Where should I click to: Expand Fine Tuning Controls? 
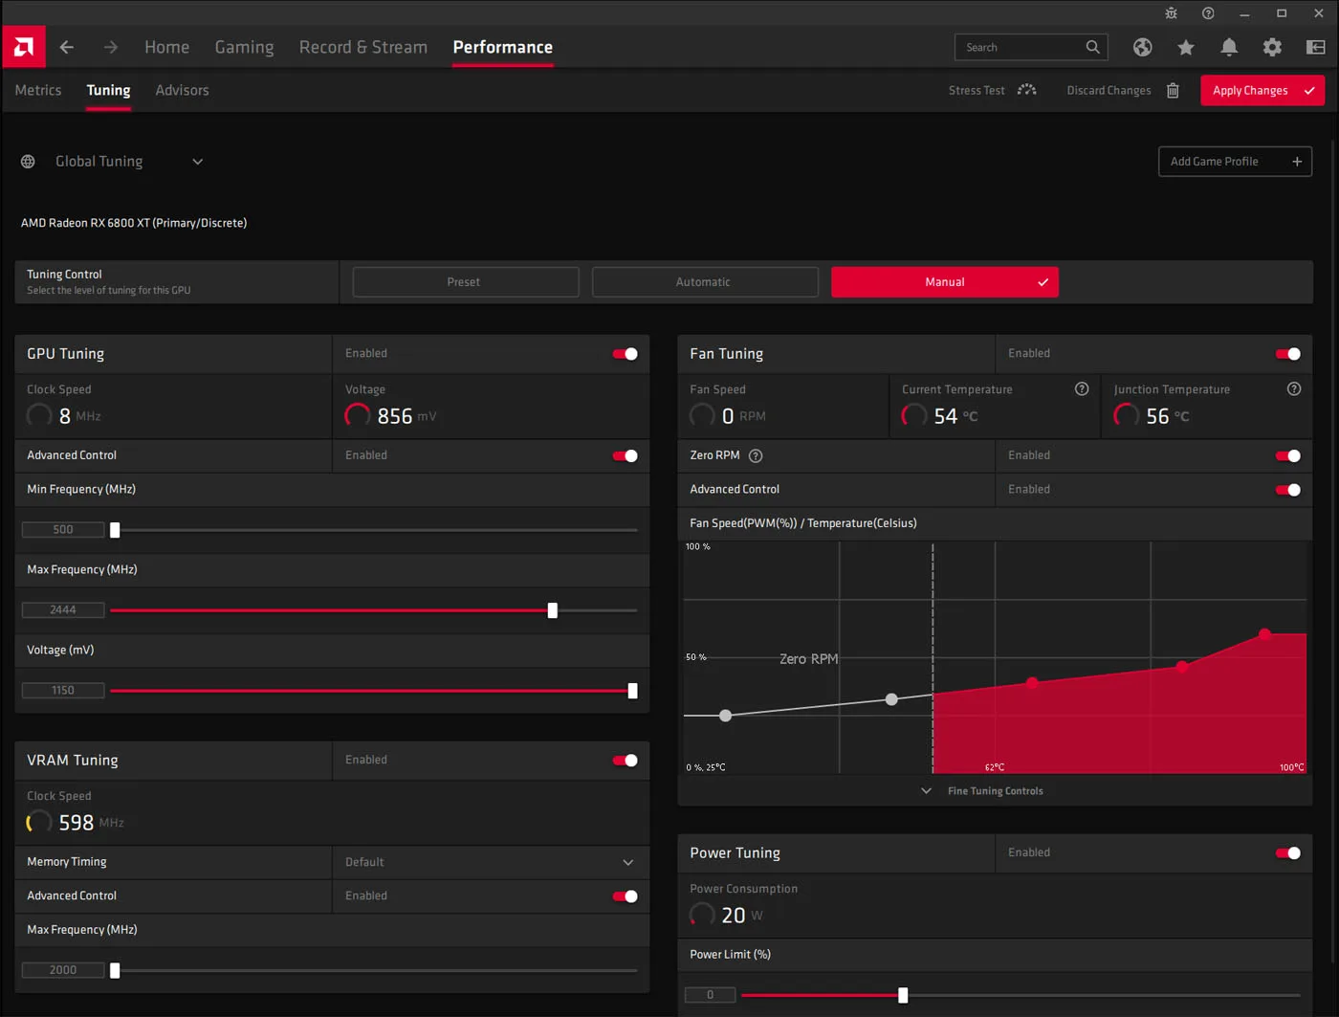pyautogui.click(x=982, y=791)
